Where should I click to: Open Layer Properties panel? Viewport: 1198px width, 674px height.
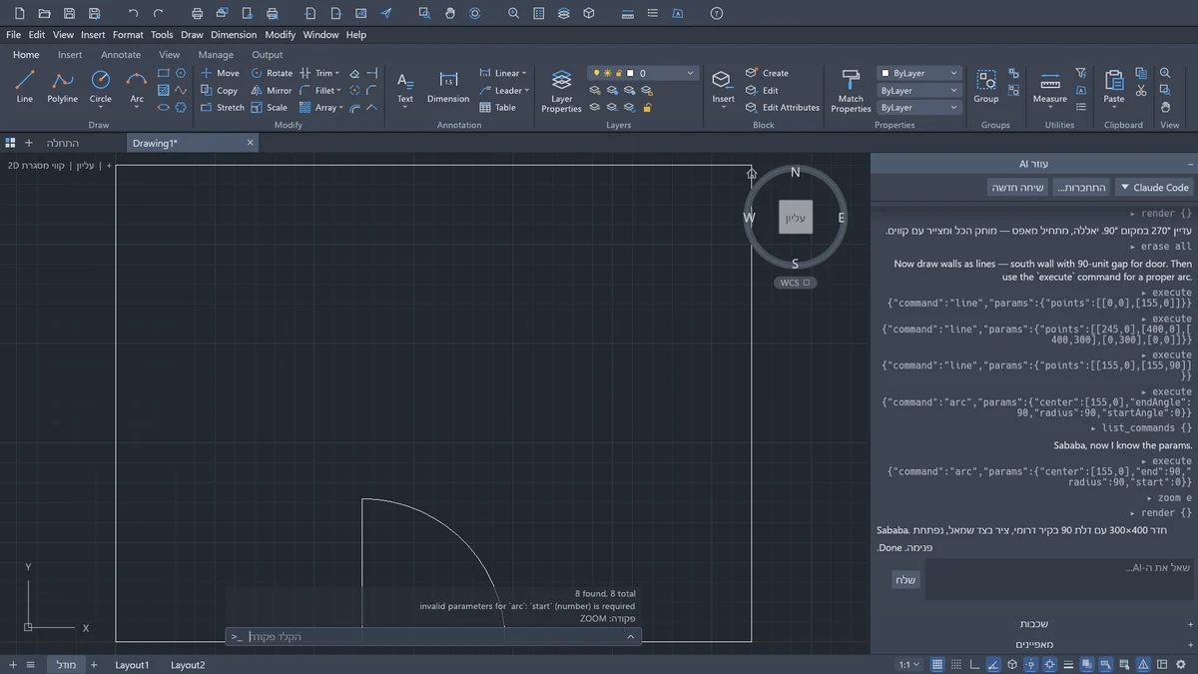[561, 91]
